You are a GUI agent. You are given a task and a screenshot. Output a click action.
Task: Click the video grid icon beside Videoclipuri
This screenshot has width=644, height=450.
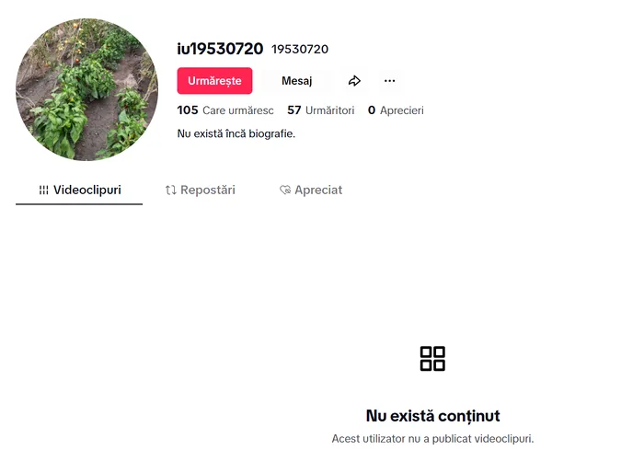[x=43, y=190]
